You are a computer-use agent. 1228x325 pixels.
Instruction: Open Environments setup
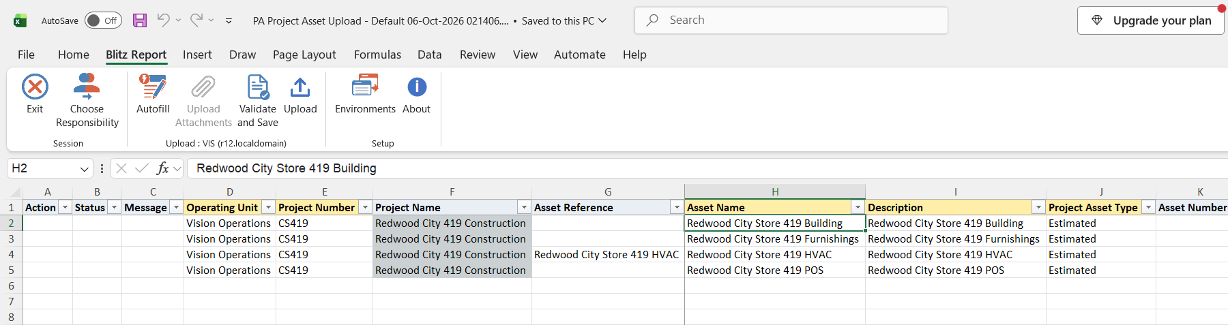coord(365,94)
